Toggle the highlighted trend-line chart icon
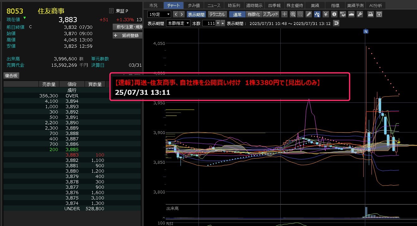Screen dimensions: 417x226 317,14
